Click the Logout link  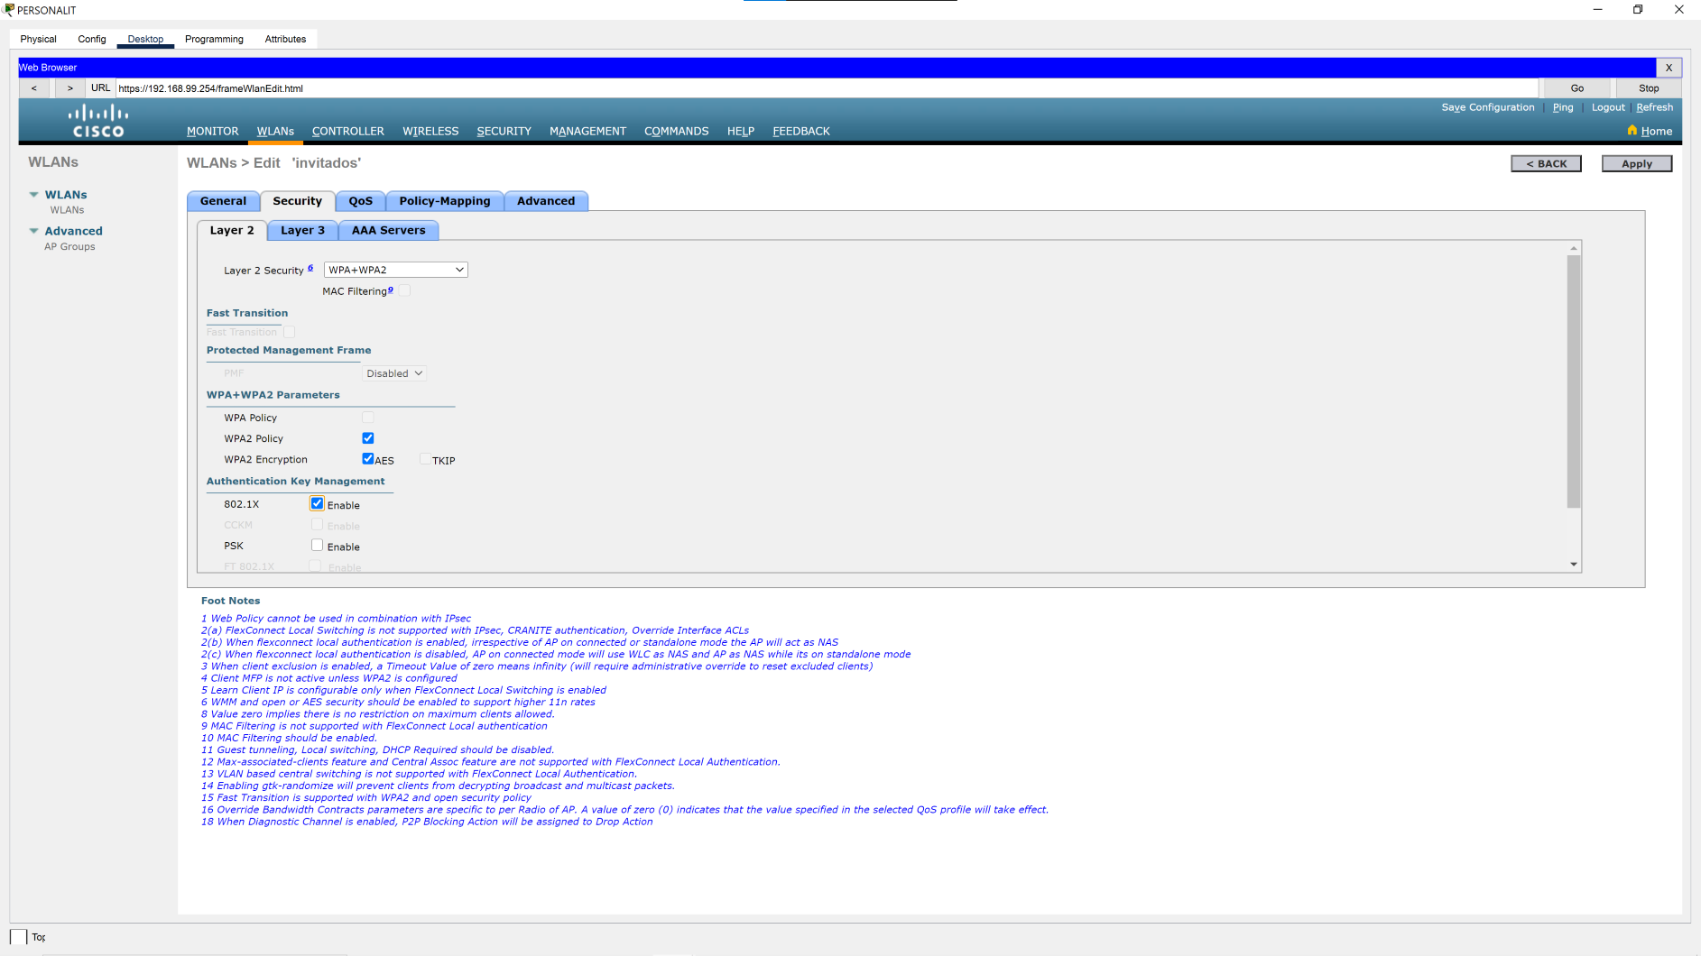[x=1608, y=107]
